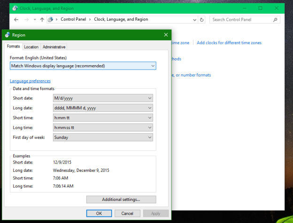Open the recent locations dropdown arrow
This screenshot has width=293, height=223.
34,20
